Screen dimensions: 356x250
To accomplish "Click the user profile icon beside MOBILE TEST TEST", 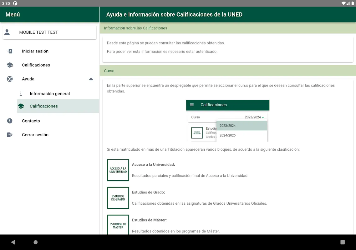I will coord(7,32).
